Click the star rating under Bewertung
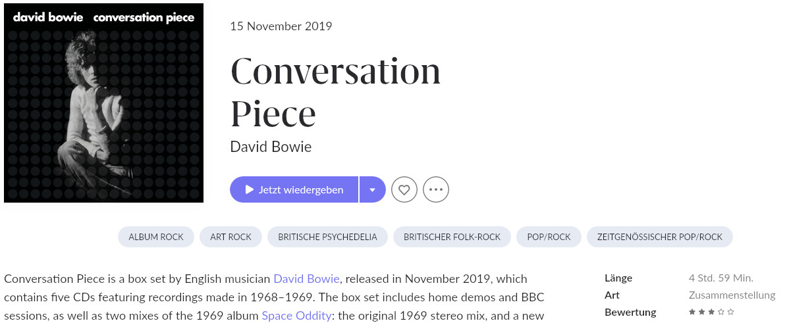The width and height of the screenshot is (787, 323). [x=711, y=311]
